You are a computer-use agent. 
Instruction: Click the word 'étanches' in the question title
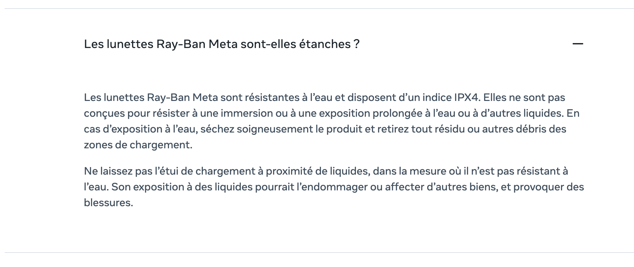tap(325, 44)
